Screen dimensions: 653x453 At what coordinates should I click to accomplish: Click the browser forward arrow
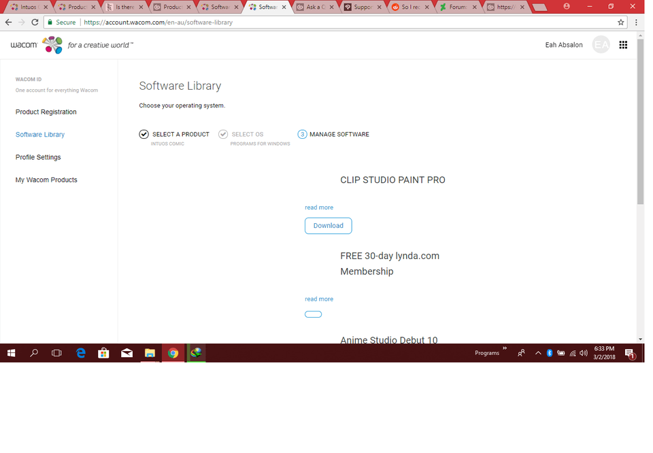[x=22, y=22]
